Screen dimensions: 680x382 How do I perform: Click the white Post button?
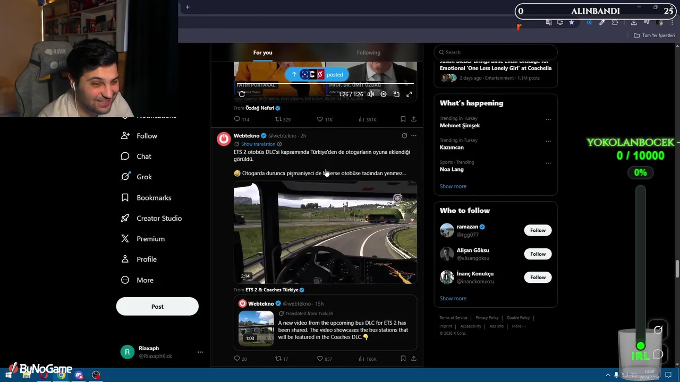pyautogui.click(x=157, y=307)
